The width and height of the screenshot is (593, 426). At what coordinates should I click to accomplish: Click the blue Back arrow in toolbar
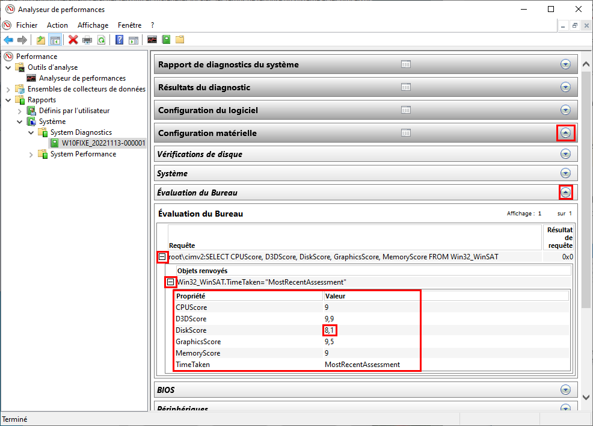click(x=8, y=40)
